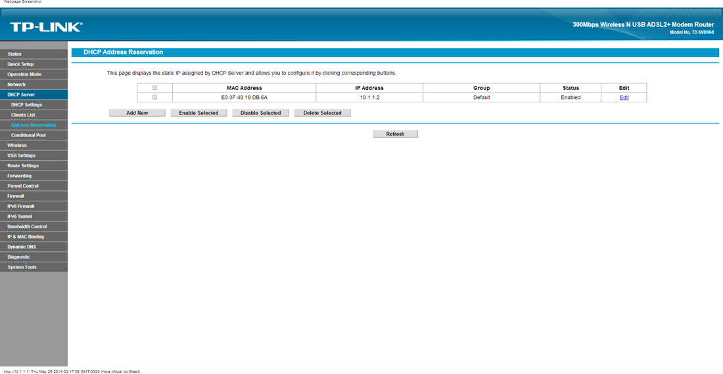Go to Operation Mode
The width and height of the screenshot is (723, 374).
click(x=34, y=74)
